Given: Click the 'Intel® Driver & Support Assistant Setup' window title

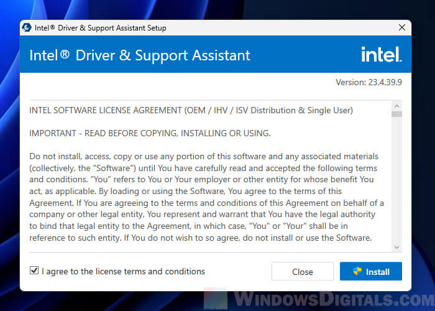Looking at the screenshot, I should coord(101,28).
